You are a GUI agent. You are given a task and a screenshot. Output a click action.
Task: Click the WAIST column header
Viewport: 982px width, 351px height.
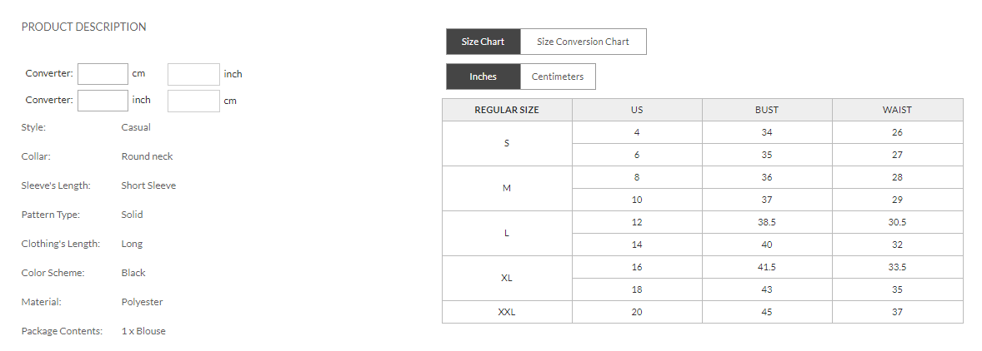(x=897, y=110)
